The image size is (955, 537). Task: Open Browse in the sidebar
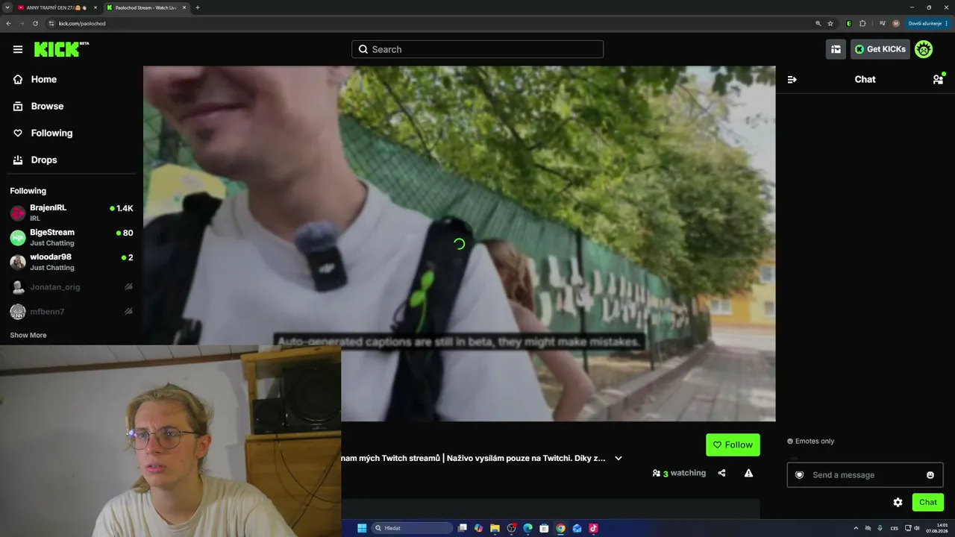pos(72,106)
